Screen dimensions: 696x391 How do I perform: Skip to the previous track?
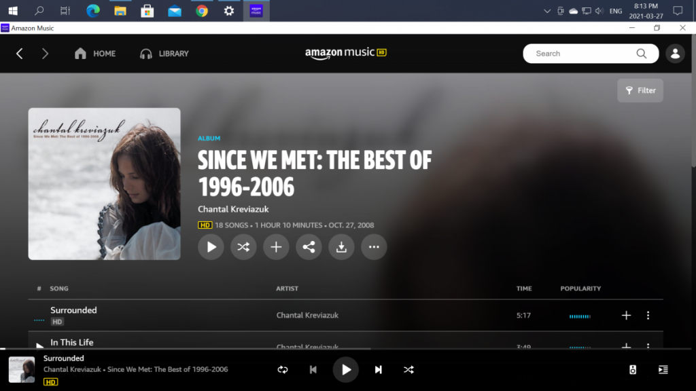(x=313, y=370)
